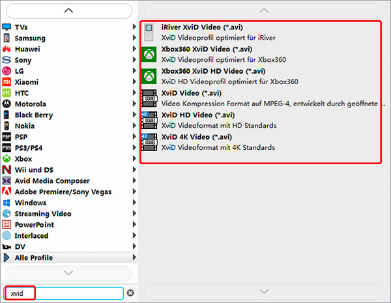Click the PowerPoint icon
Viewport: 391px width, 303px height.
(x=7, y=224)
